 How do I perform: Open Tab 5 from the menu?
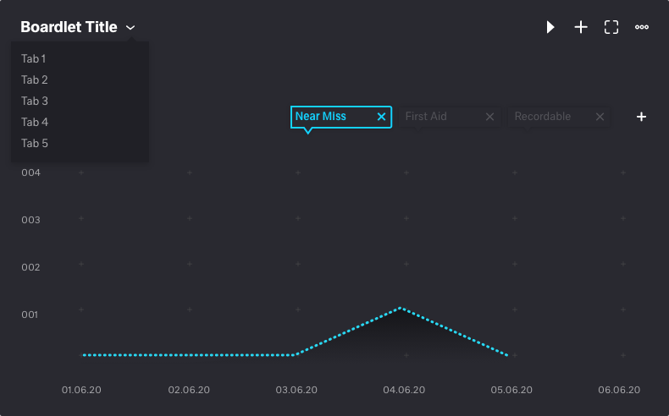pos(35,143)
